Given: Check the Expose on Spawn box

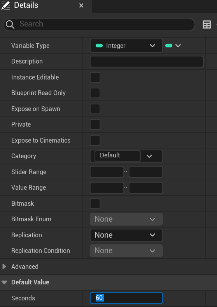Looking at the screenshot, I should pos(95,109).
